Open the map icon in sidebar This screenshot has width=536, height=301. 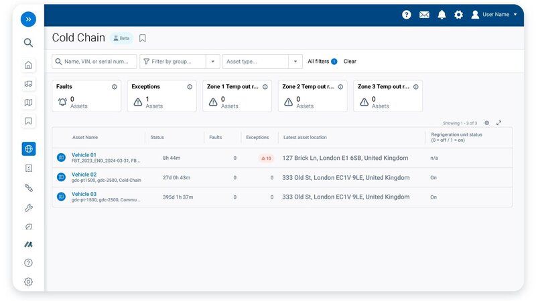(x=28, y=102)
